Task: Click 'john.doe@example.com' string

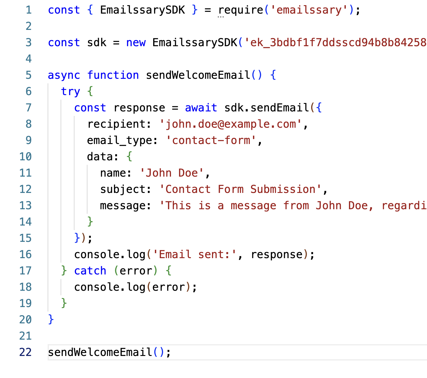Action: pos(231,124)
